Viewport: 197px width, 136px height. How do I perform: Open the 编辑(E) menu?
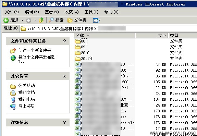coord(32,12)
